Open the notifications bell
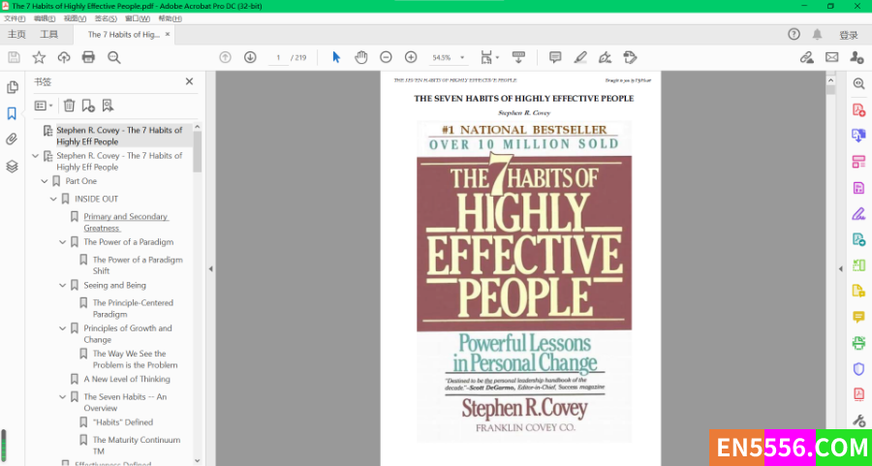This screenshot has width=872, height=466. [x=817, y=35]
